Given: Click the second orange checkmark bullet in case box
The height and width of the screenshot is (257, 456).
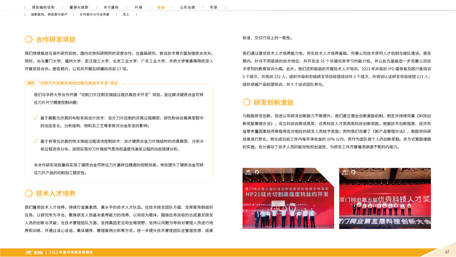Looking at the screenshot, I should coord(35,141).
